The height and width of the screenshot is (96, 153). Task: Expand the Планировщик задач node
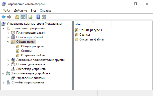pos(8,33)
